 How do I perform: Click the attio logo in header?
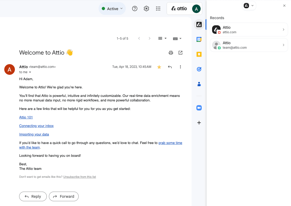179,9
